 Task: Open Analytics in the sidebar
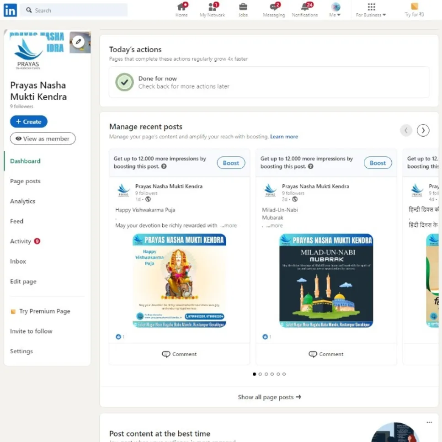click(x=23, y=201)
